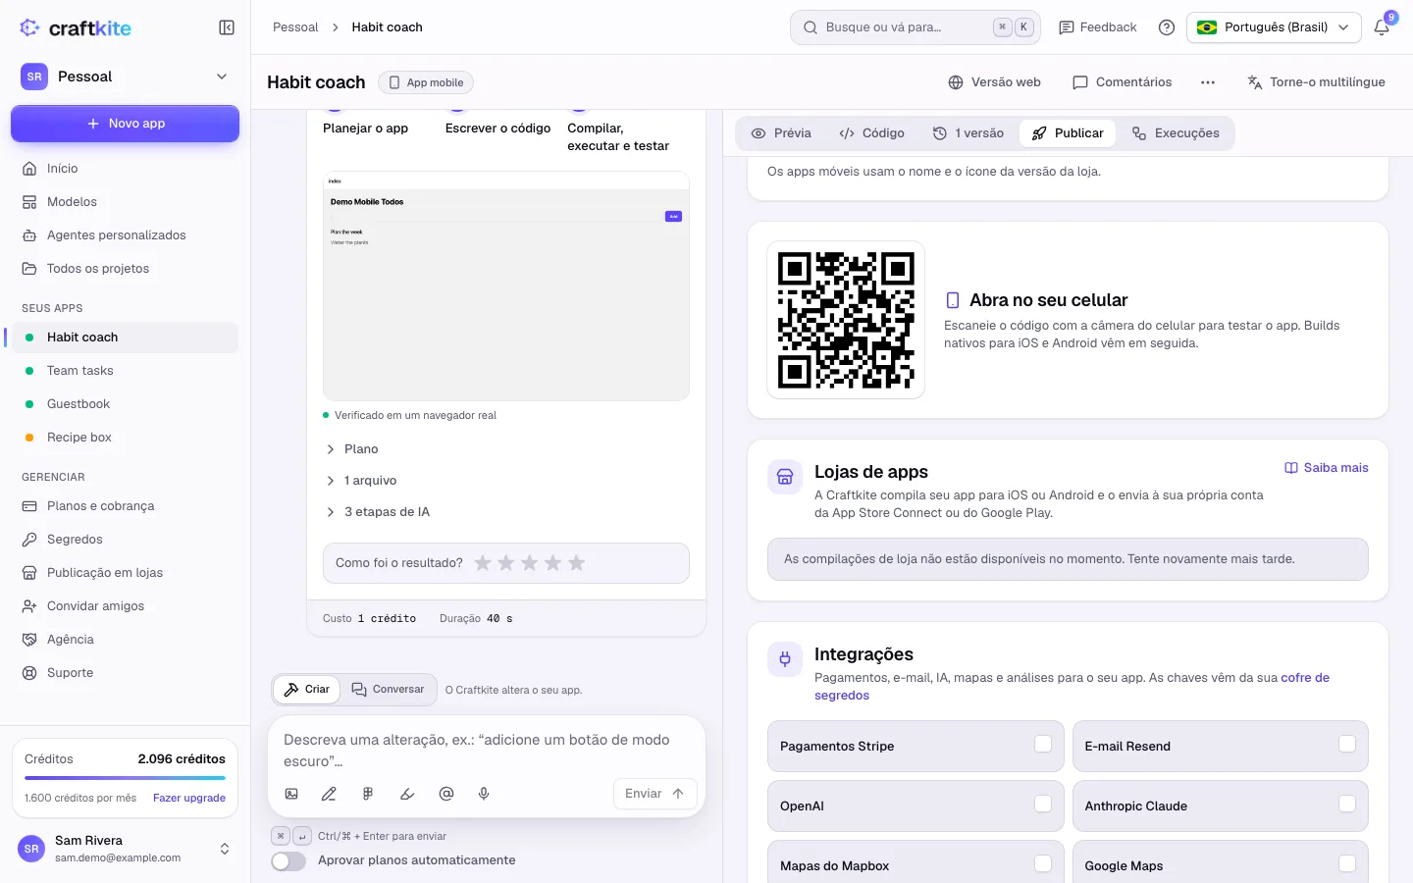
Task: Open the Saiba mais link
Action: pos(1327,468)
